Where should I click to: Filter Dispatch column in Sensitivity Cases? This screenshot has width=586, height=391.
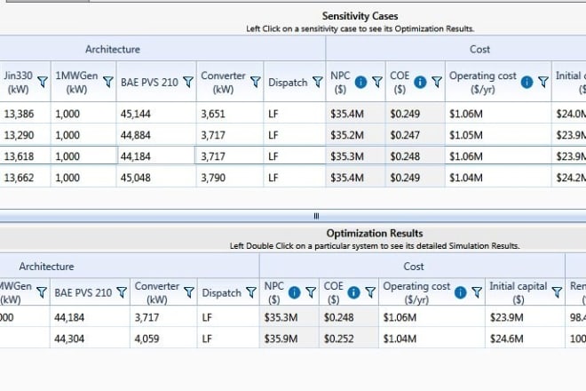pos(317,82)
